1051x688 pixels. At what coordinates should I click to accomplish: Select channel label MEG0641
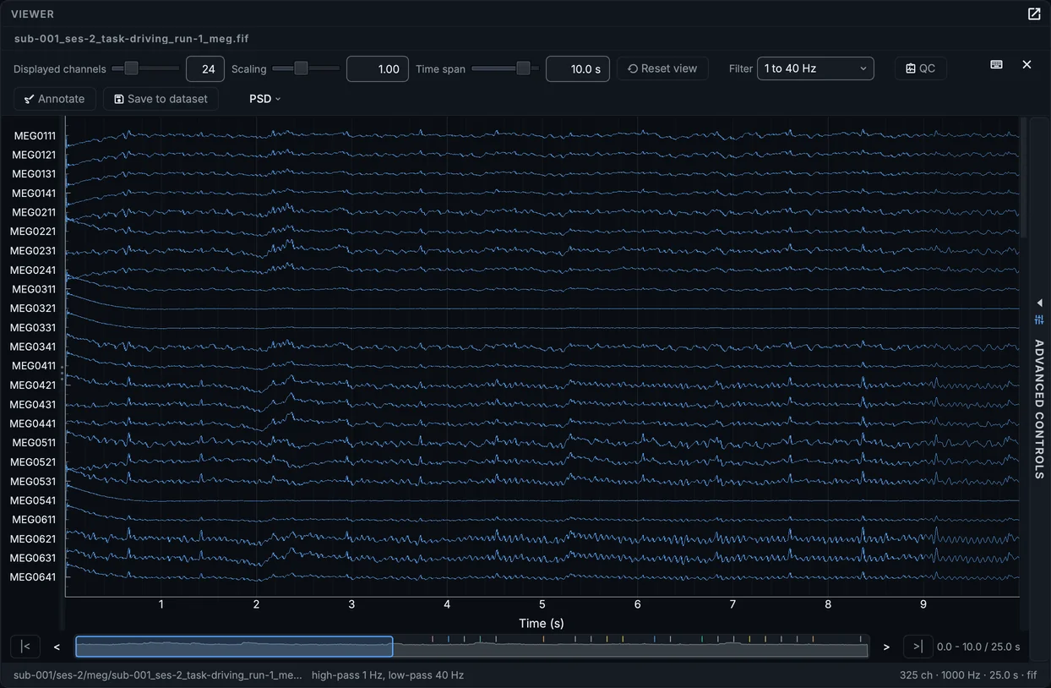pyautogui.click(x=34, y=577)
